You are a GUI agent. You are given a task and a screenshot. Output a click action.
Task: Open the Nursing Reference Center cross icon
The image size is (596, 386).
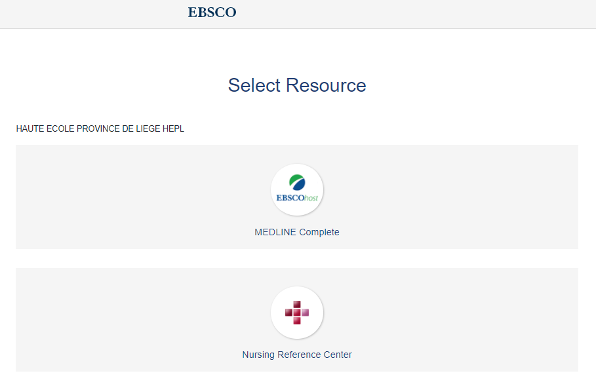(297, 313)
